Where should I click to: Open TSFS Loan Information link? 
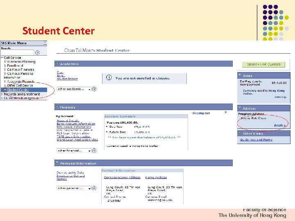pyautogui.click(x=74, y=136)
